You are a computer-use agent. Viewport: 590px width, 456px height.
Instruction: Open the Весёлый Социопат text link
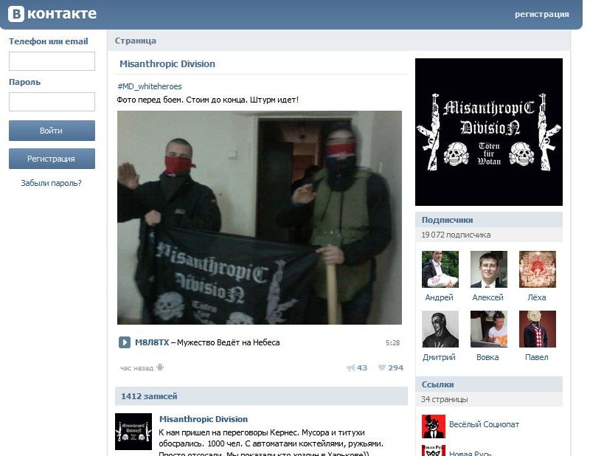(x=484, y=424)
